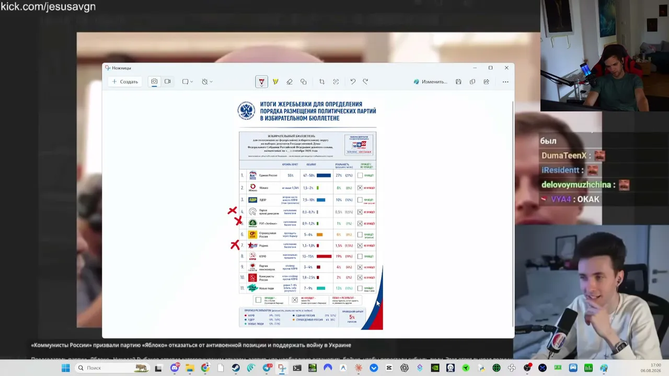
Task: Click the ЛДПР party row in the ballot
Action: point(308,199)
